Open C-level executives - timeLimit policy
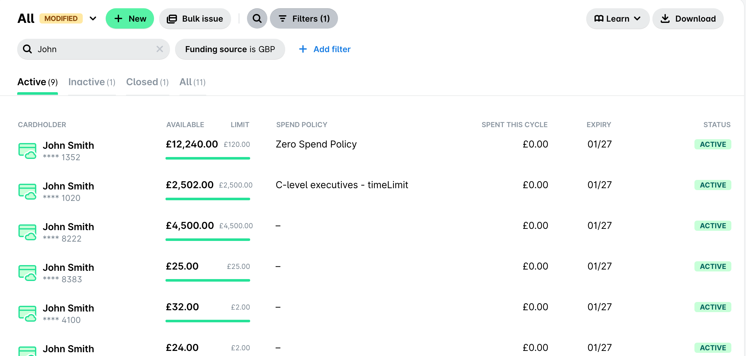This screenshot has width=746, height=356. coord(342,185)
